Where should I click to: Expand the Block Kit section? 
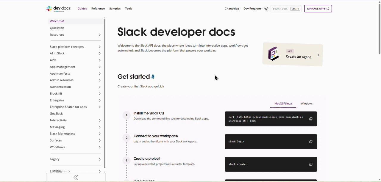[100, 94]
